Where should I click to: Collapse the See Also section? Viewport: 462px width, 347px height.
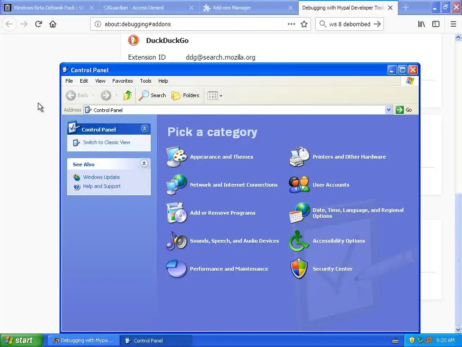pyautogui.click(x=144, y=164)
